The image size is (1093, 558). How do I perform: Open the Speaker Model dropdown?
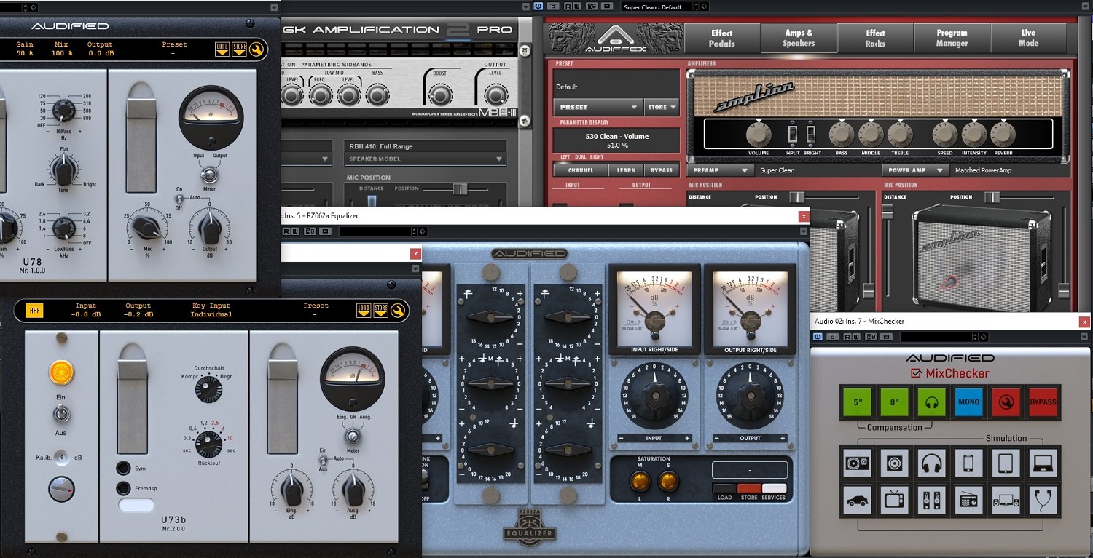click(x=426, y=159)
